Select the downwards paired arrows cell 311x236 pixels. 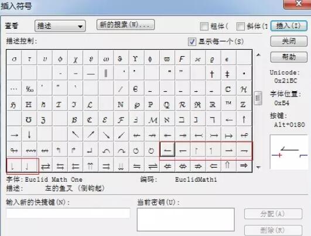[x=121, y=165]
